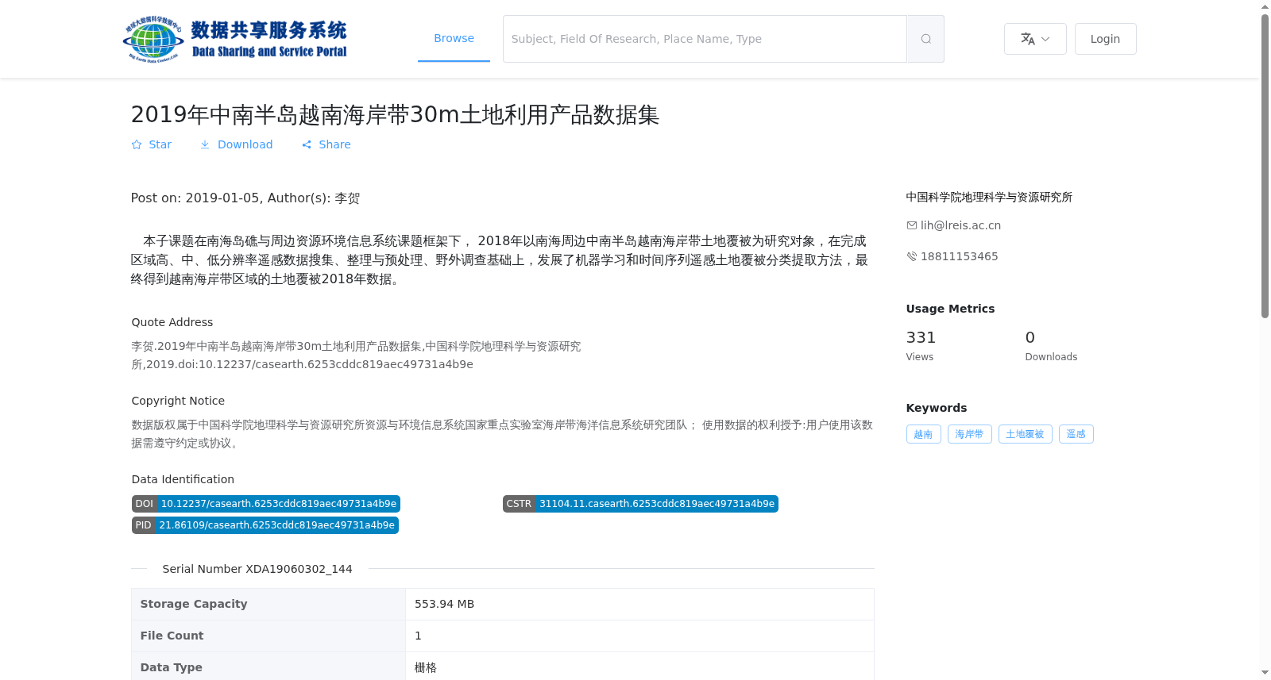
Task: Select the 土地覆被 keyword tag
Action: coord(1025,434)
